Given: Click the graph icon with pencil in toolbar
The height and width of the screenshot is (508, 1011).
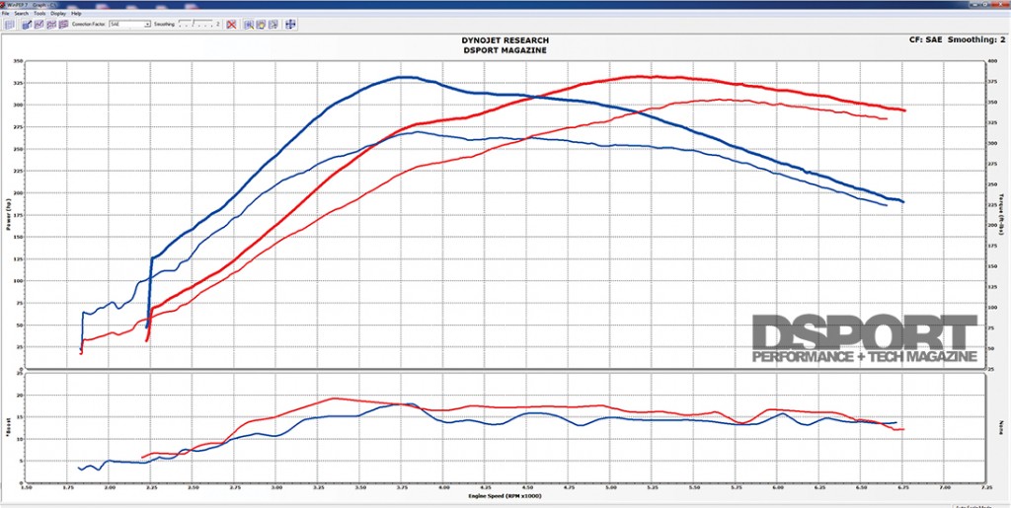Looking at the screenshot, I should (x=27, y=25).
